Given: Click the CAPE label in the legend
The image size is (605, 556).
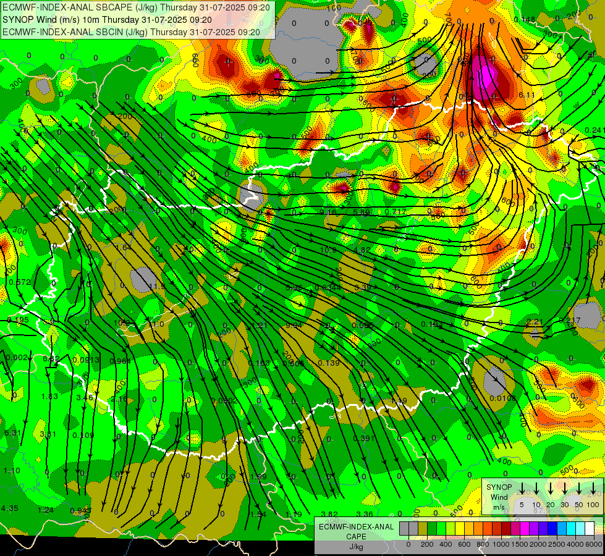Looking at the screenshot, I should pyautogui.click(x=356, y=536).
